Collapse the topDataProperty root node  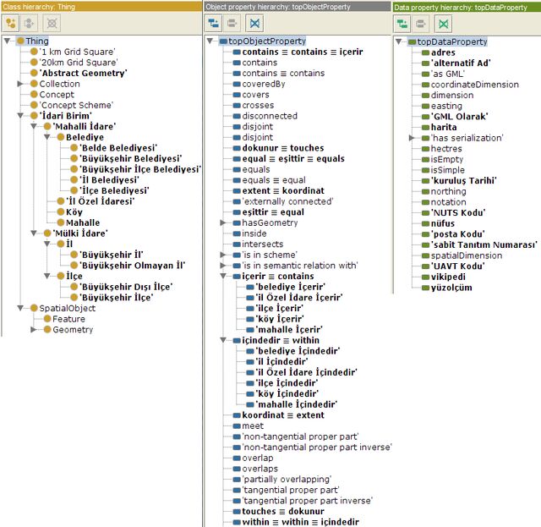point(399,41)
